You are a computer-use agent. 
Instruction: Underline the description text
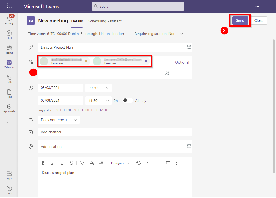62,163
